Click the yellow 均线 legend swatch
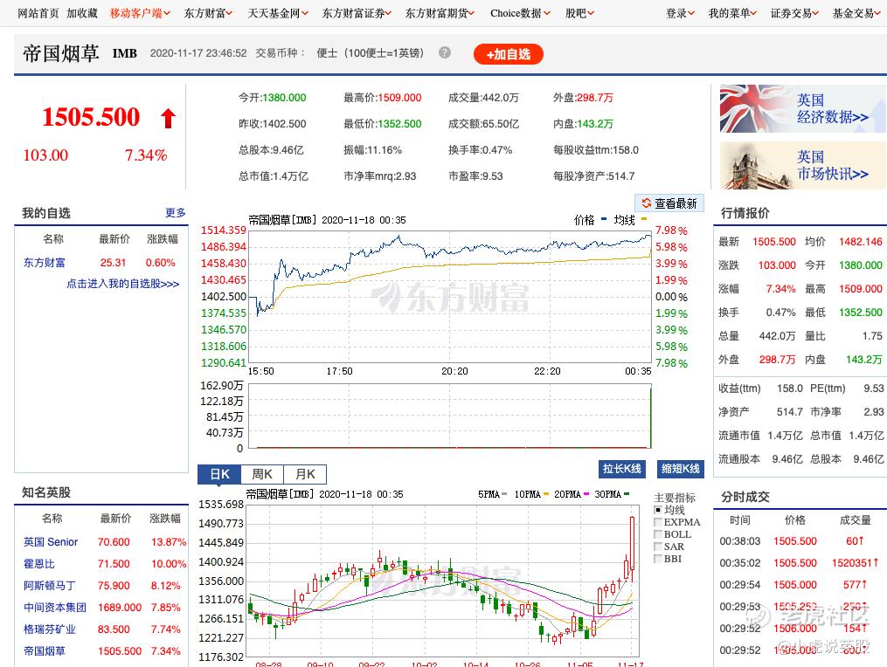The height and width of the screenshot is (667, 887). [x=644, y=219]
